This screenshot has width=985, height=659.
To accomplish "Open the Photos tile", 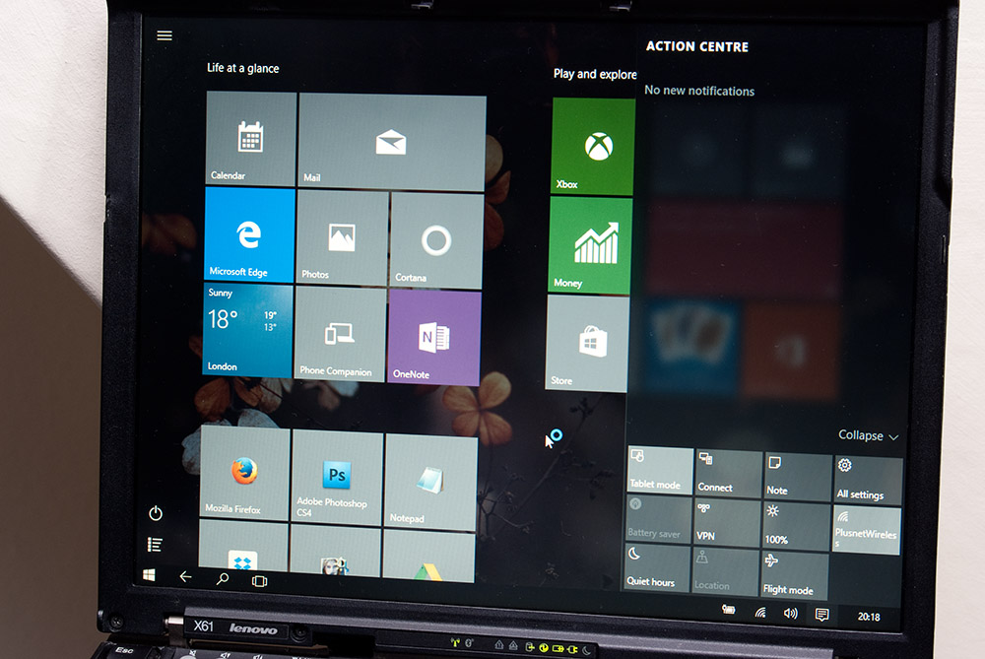I will point(343,238).
